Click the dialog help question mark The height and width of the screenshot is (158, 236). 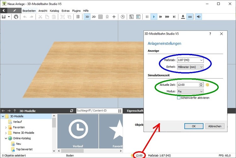[x=210, y=34]
